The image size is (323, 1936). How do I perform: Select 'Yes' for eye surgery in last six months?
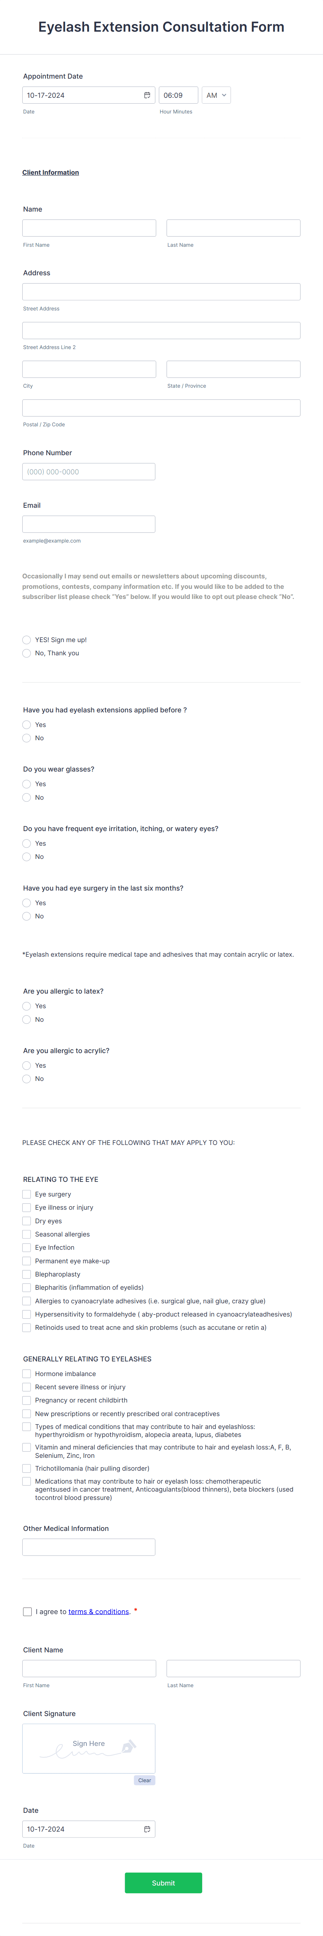tap(26, 903)
